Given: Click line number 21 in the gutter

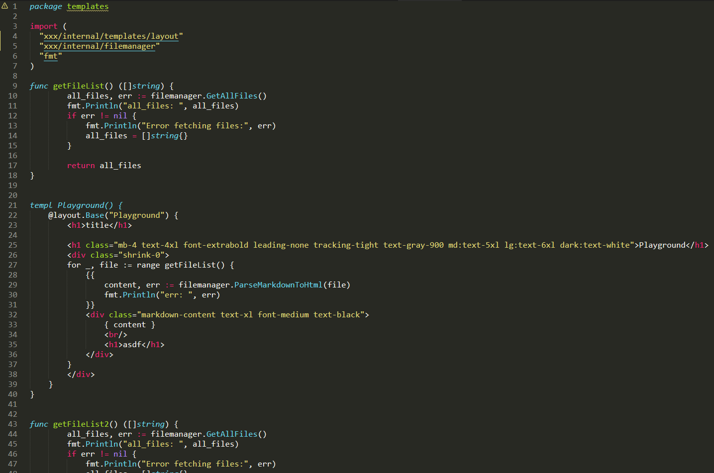Looking at the screenshot, I should click(12, 205).
